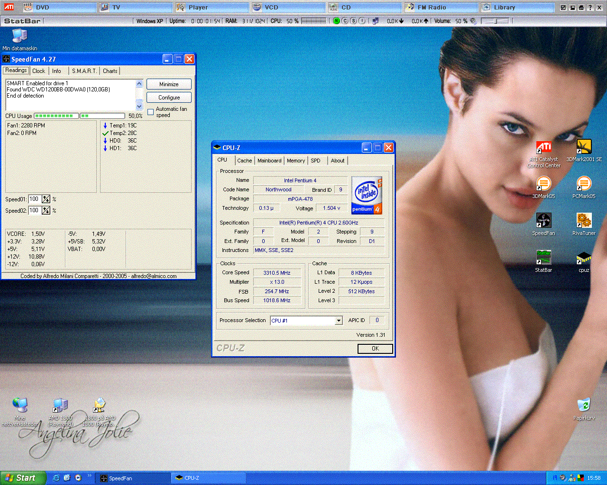Open Min datamaskin desktop icon
The height and width of the screenshot is (485, 607).
(19, 39)
